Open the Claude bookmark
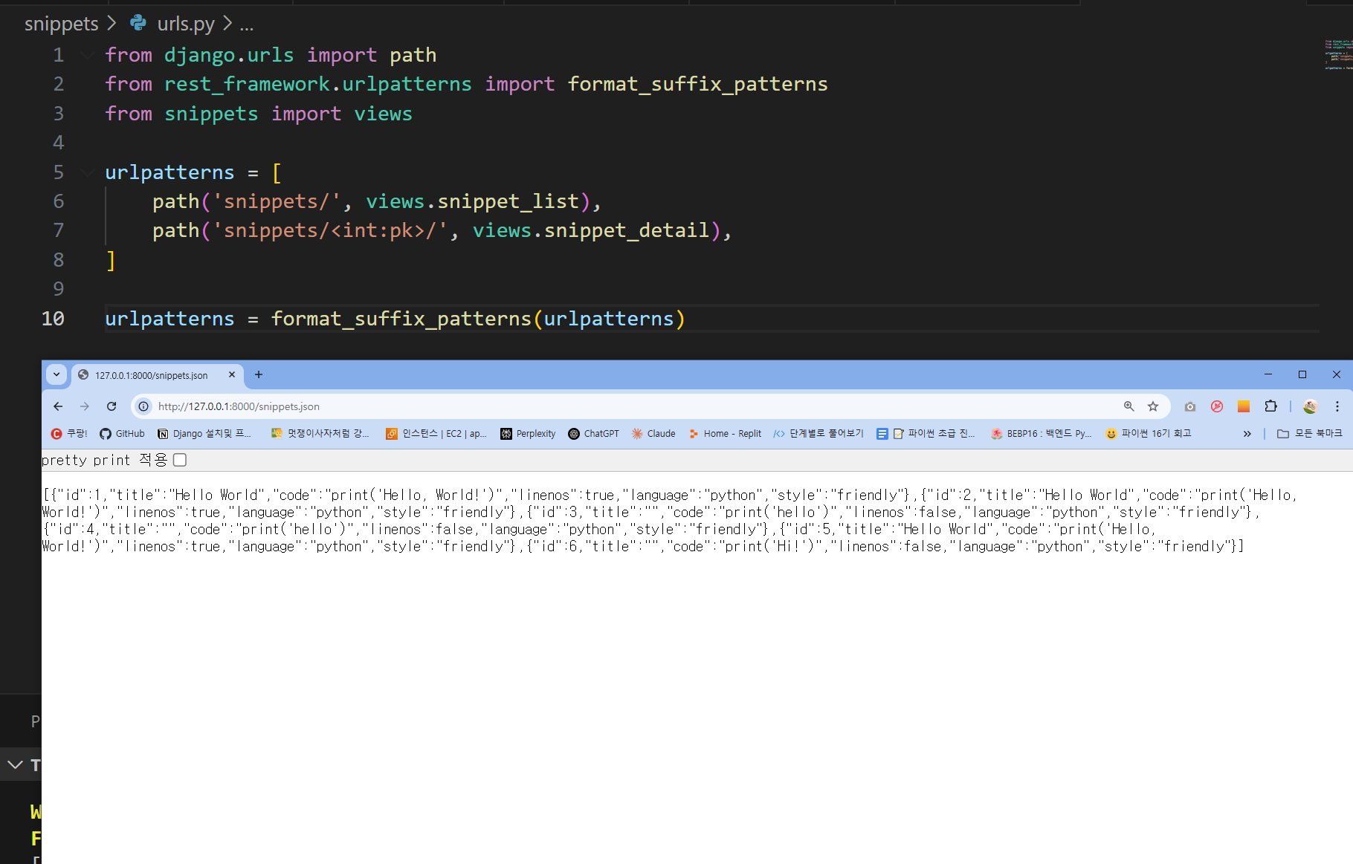Screen dimensions: 1353x864 [x=653, y=434]
